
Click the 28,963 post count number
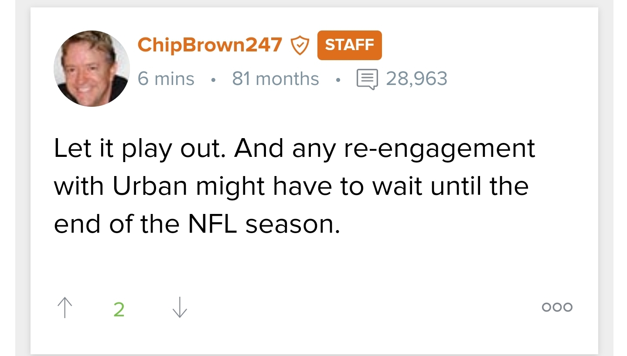coord(416,79)
